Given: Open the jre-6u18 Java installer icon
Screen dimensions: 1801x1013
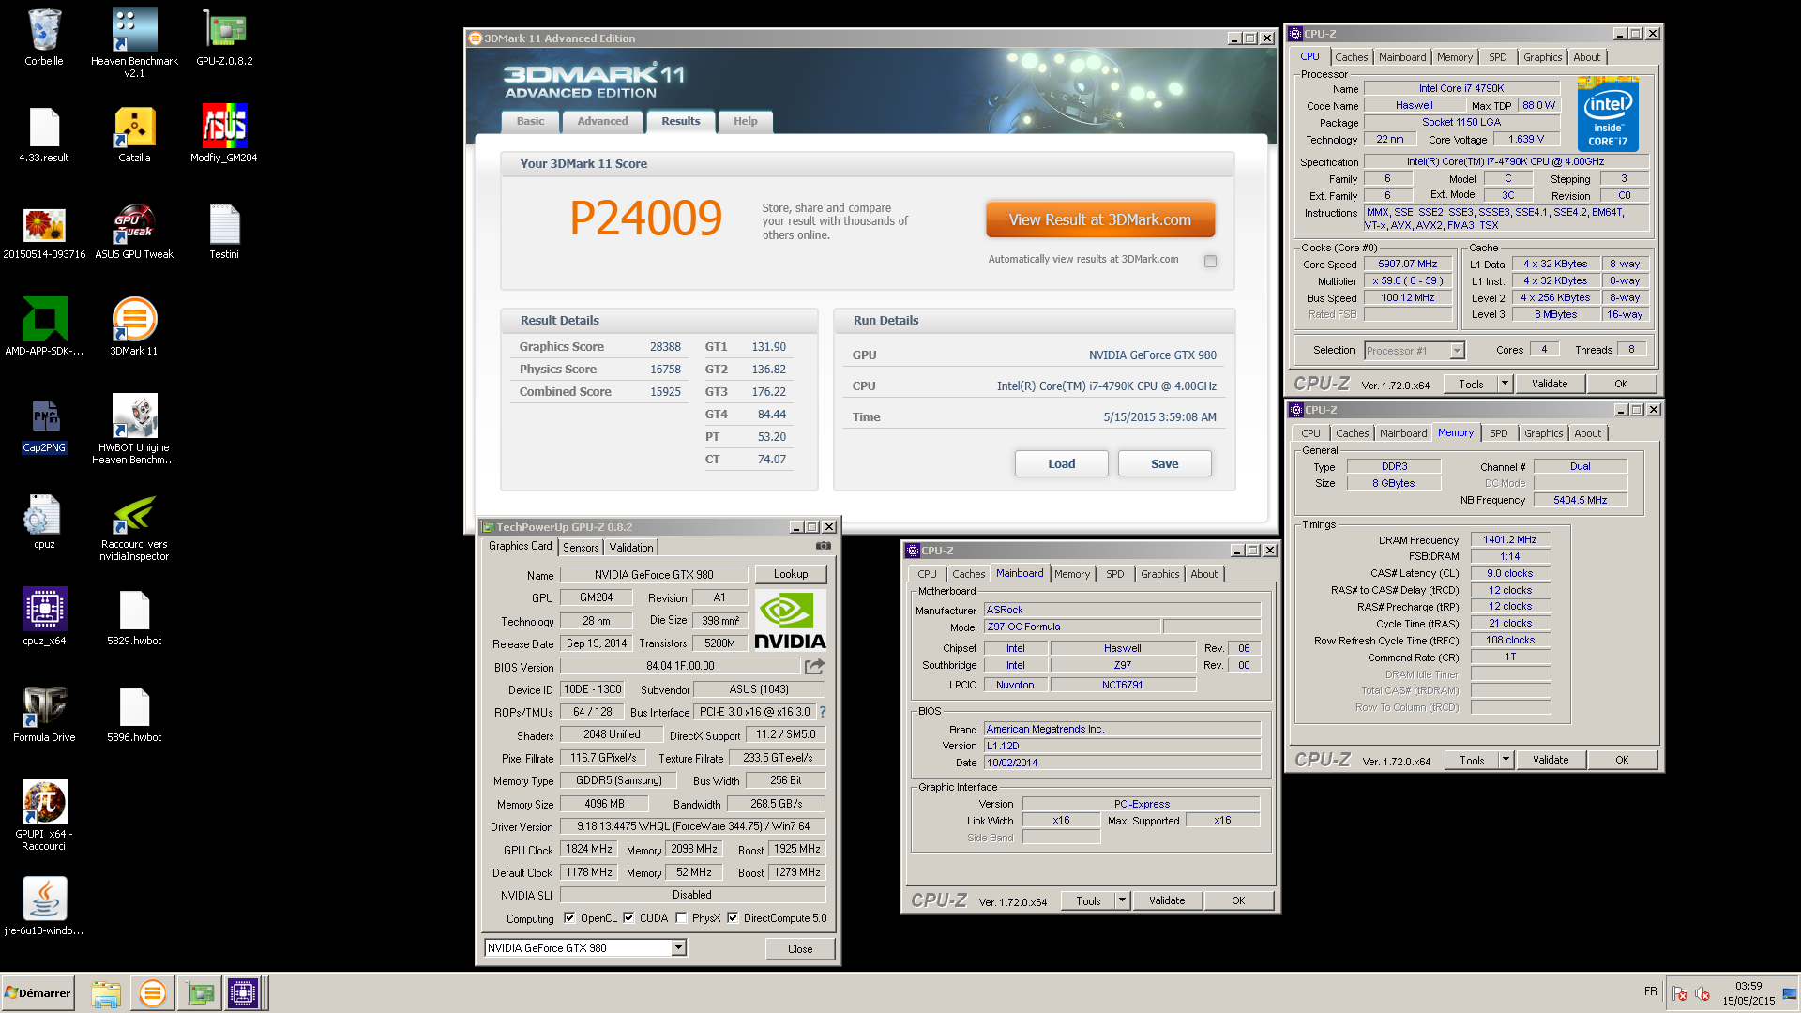Looking at the screenshot, I should tap(44, 907).
